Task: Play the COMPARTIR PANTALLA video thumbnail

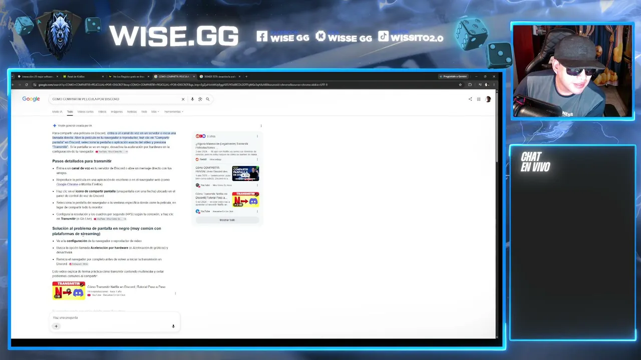Action: [x=245, y=173]
